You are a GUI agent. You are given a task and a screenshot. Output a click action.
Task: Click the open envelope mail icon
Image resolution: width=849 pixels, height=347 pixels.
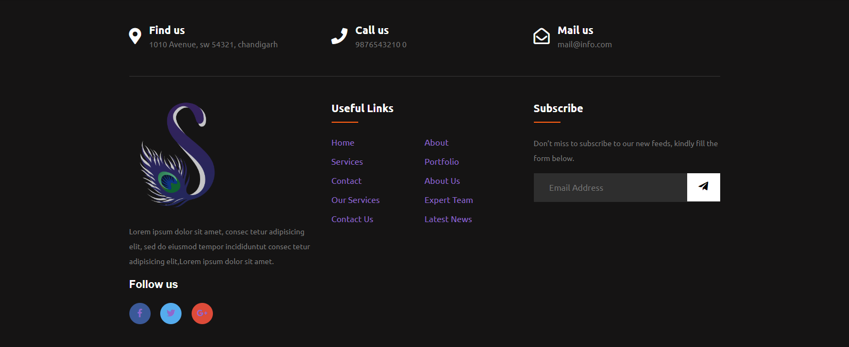tap(541, 36)
